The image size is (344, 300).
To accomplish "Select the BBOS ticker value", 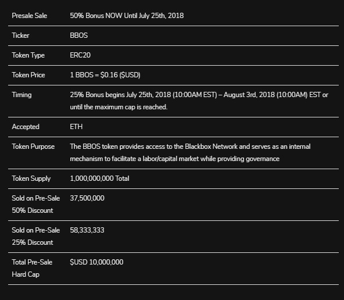I will click(x=79, y=35).
